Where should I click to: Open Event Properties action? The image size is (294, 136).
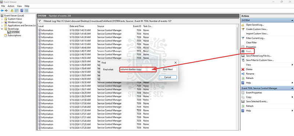pos(254,93)
